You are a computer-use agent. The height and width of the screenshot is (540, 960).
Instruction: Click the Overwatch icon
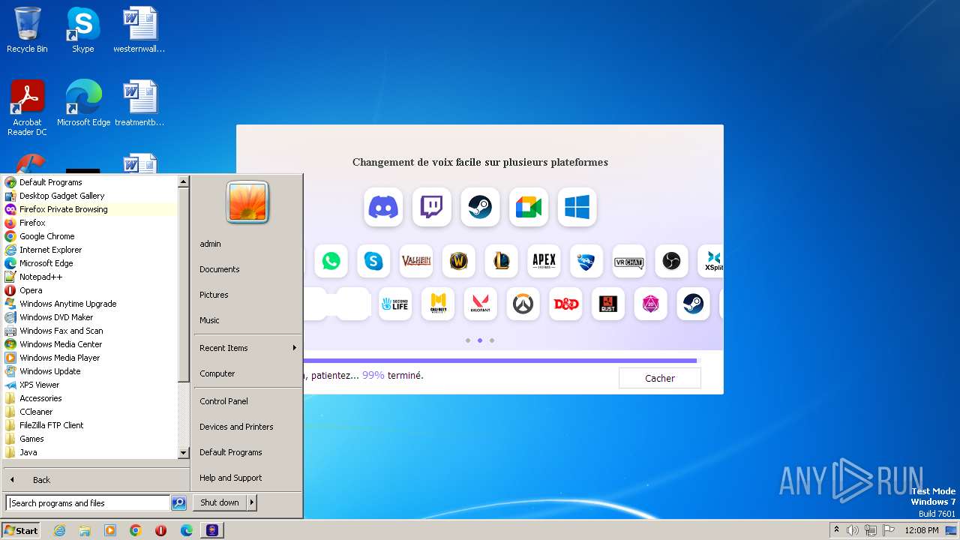[523, 304]
